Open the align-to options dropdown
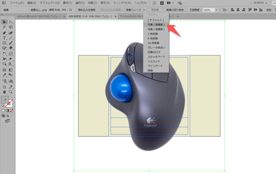This screenshot has height=174, width=276. pyautogui.click(x=225, y=10)
